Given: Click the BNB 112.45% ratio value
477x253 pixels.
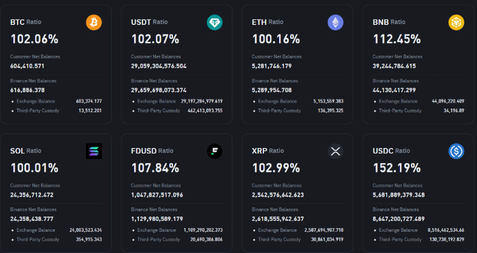Looking at the screenshot, I should 396,39.
